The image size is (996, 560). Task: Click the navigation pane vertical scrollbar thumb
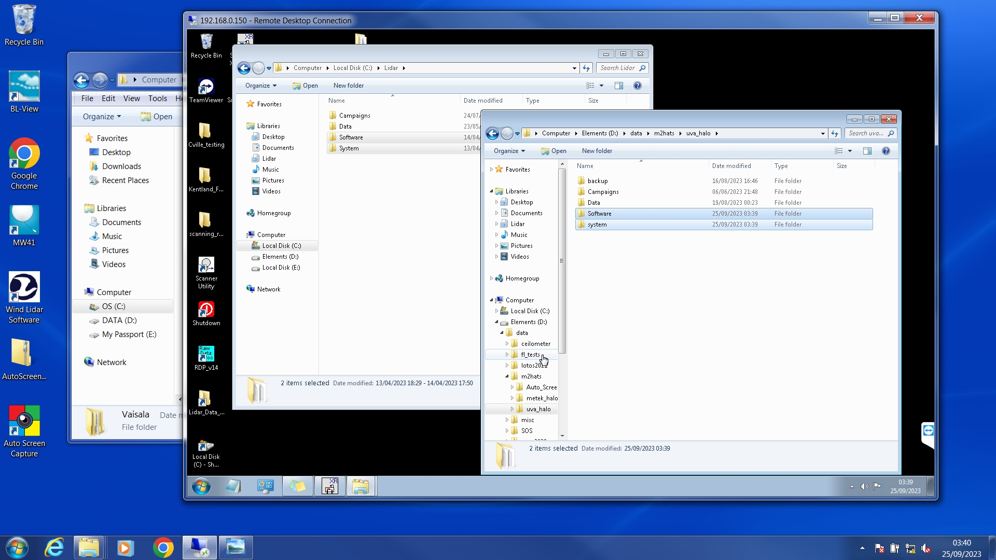coord(562,261)
